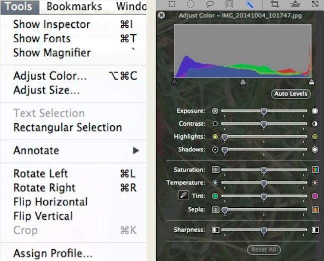Close the Adjust Color panel
The width and height of the screenshot is (324, 261).
(161, 15)
